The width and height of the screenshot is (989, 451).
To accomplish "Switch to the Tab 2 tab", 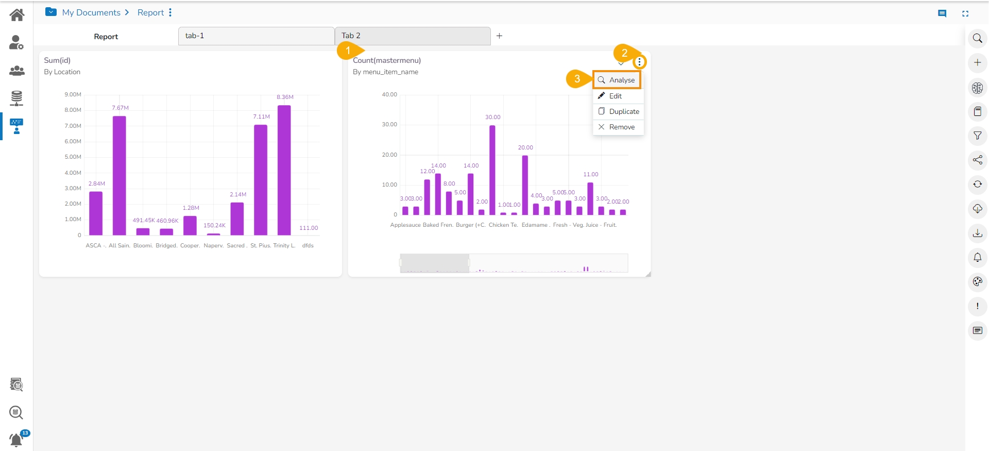I will pyautogui.click(x=413, y=36).
